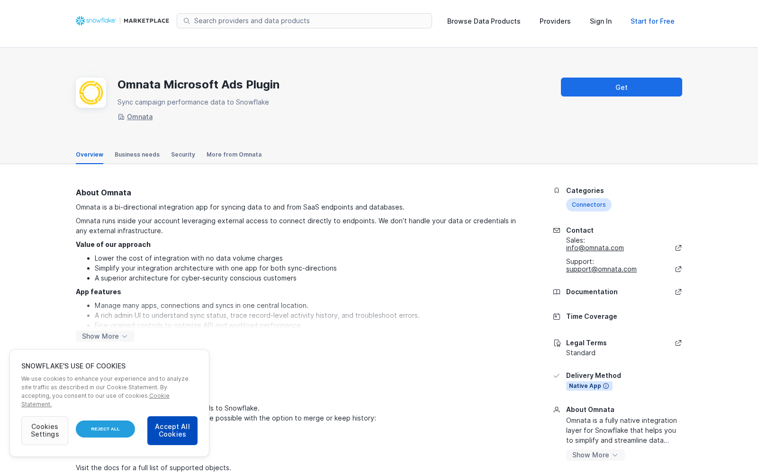Click the Legal Terms document icon
The image size is (758, 473).
557,343
